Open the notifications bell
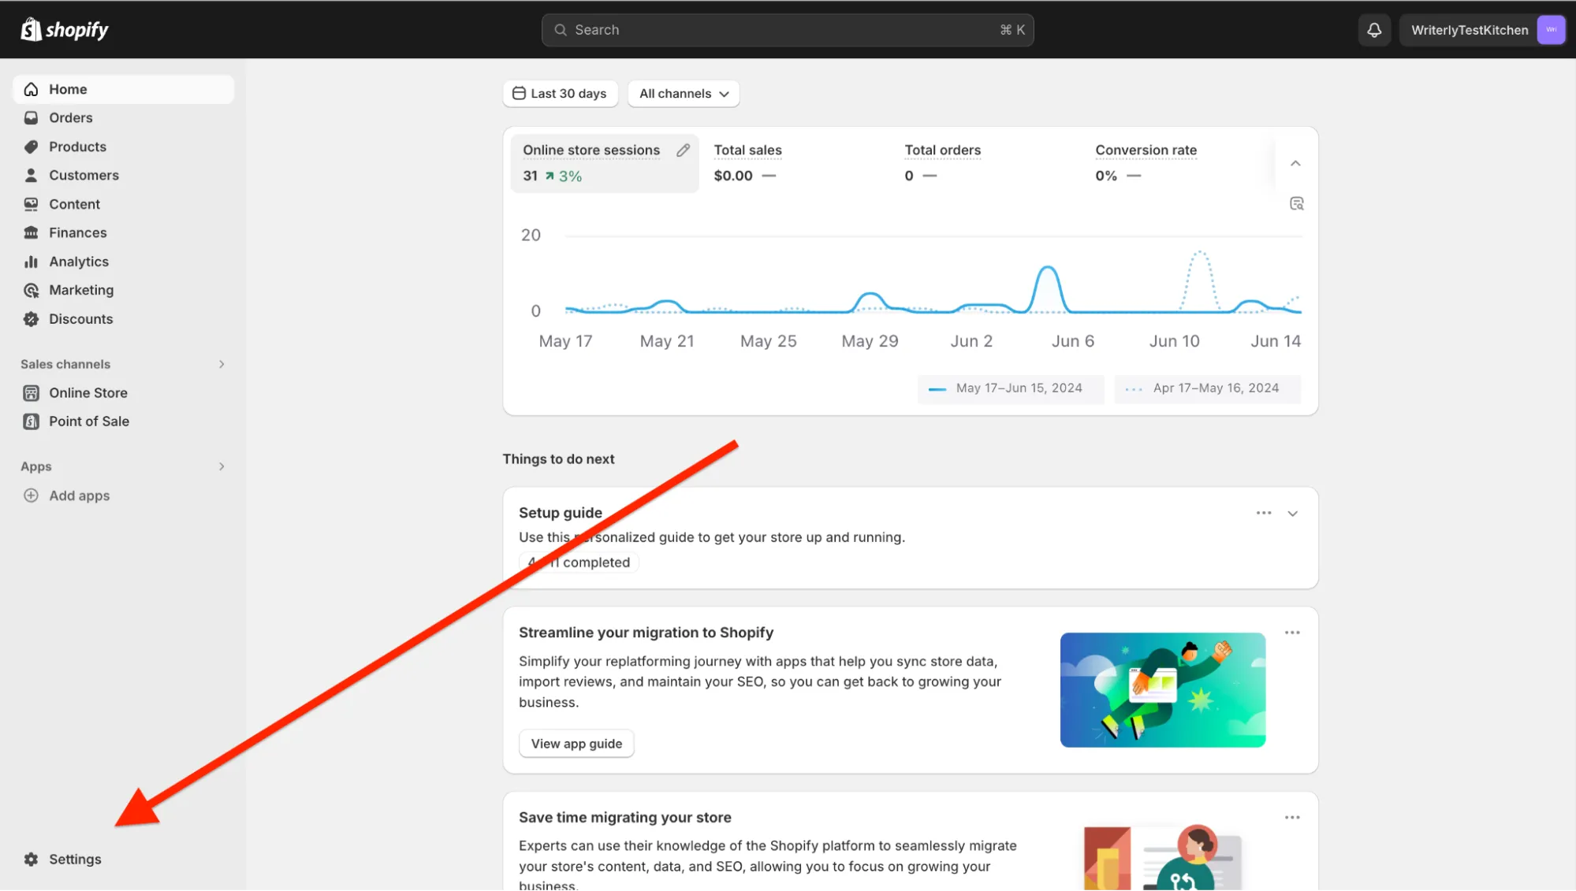The height and width of the screenshot is (891, 1576). coord(1374,30)
